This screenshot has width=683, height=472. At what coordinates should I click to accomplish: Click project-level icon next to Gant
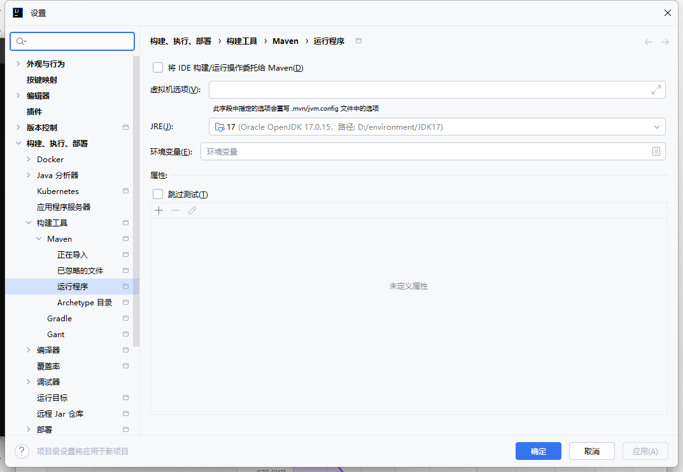[x=126, y=334]
